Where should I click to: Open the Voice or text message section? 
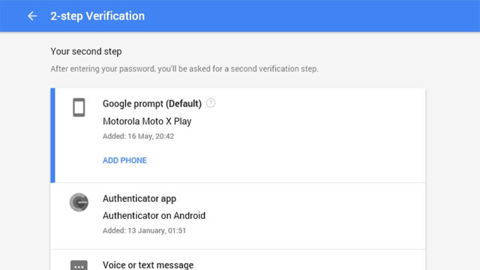click(148, 265)
